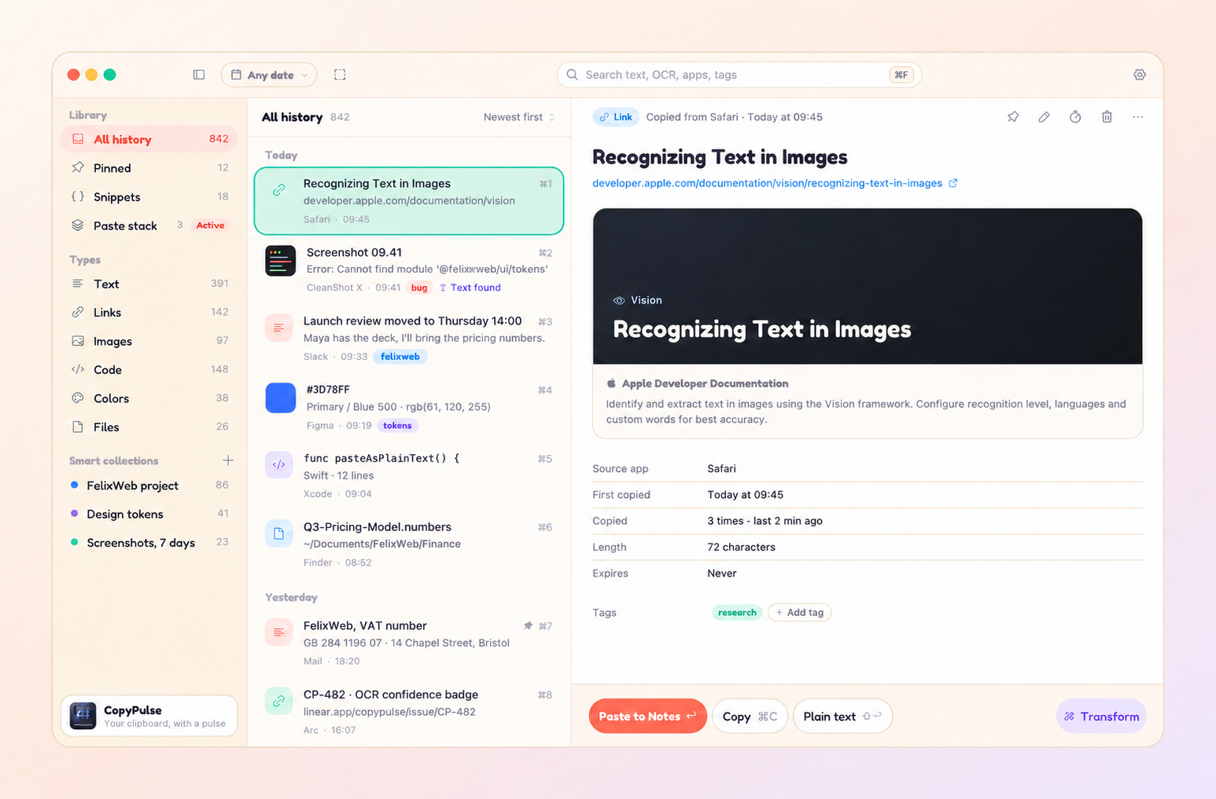
Task: Click the Copy button
Action: (x=750, y=716)
